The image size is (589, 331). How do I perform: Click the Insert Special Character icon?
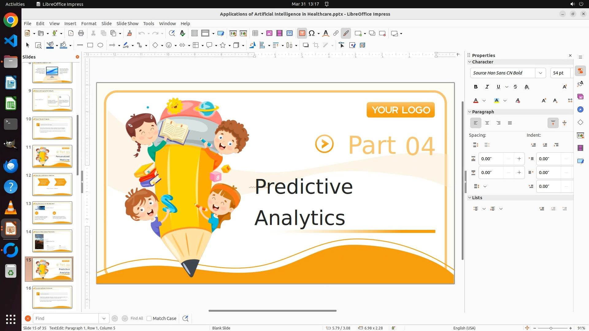pos(312,33)
